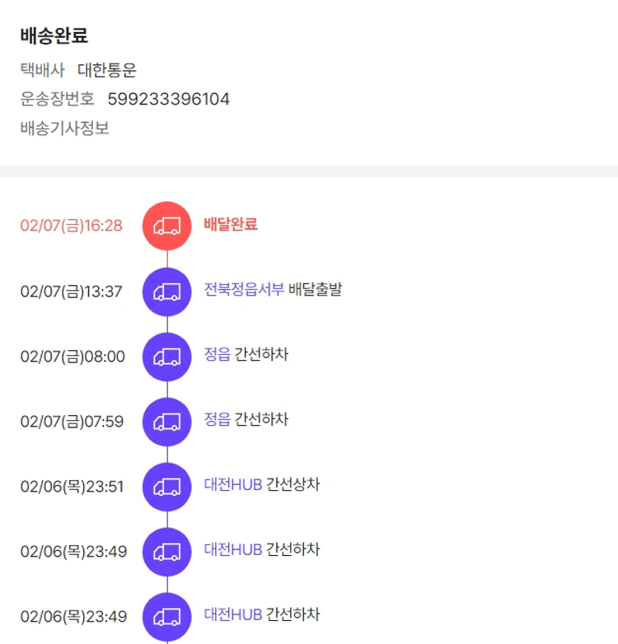Click the truck icon at 02/07(금)07:59
The width and height of the screenshot is (618, 644).
166,421
